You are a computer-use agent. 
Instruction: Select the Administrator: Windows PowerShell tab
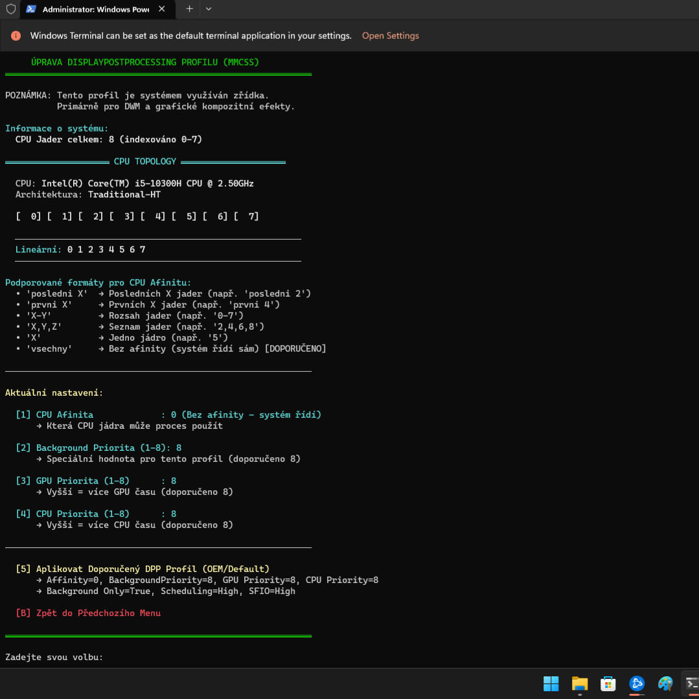click(95, 10)
